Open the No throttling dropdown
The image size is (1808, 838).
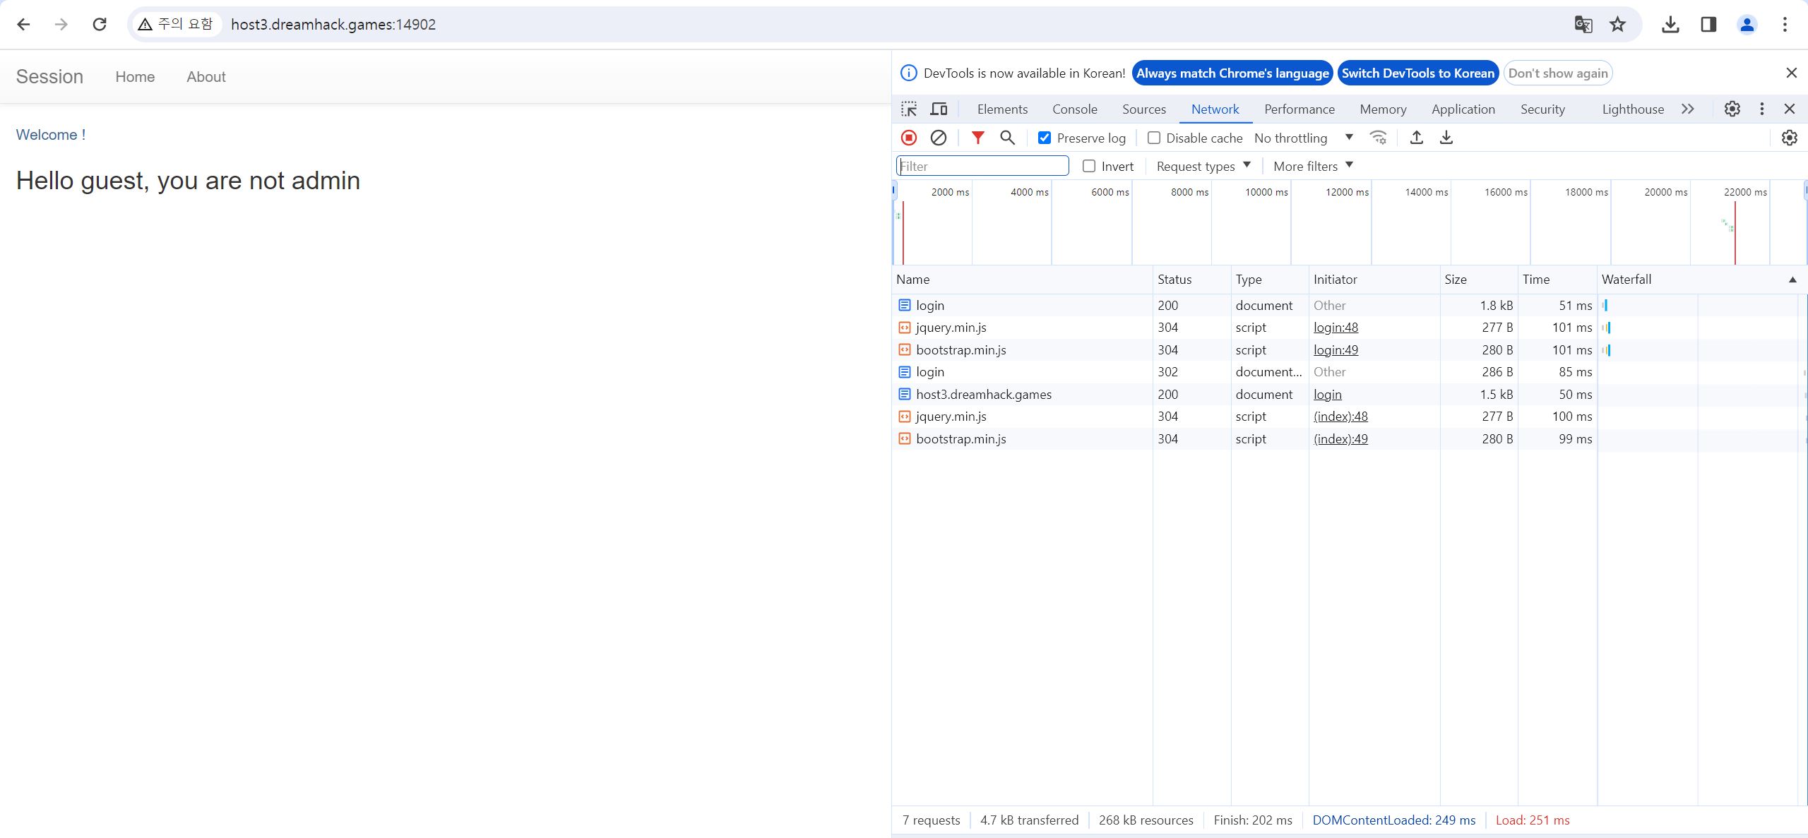[x=1303, y=138]
